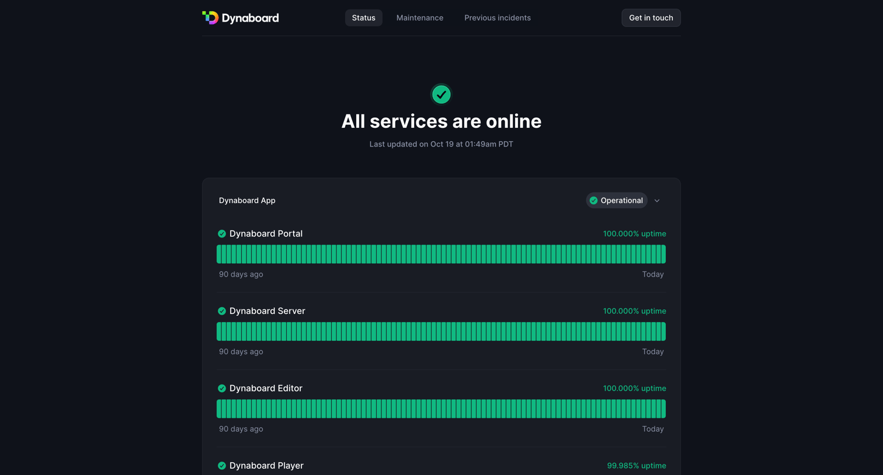Click the Dynaboard Portal service name

coord(266,234)
